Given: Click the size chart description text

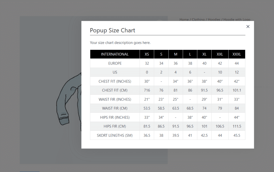Looking at the screenshot, I should click(x=120, y=43).
